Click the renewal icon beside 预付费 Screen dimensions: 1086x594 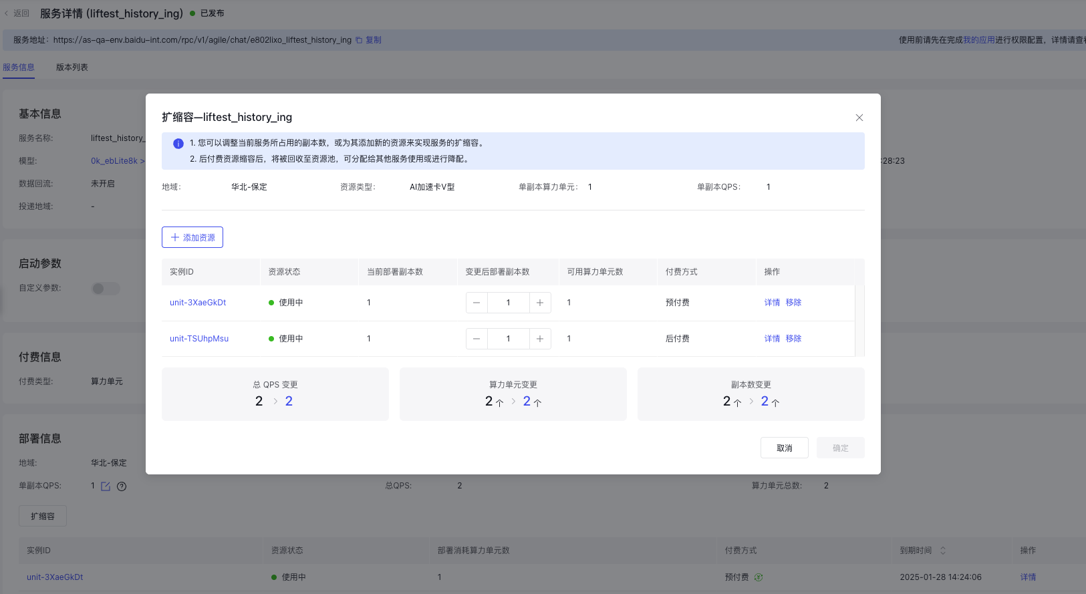pos(759,577)
